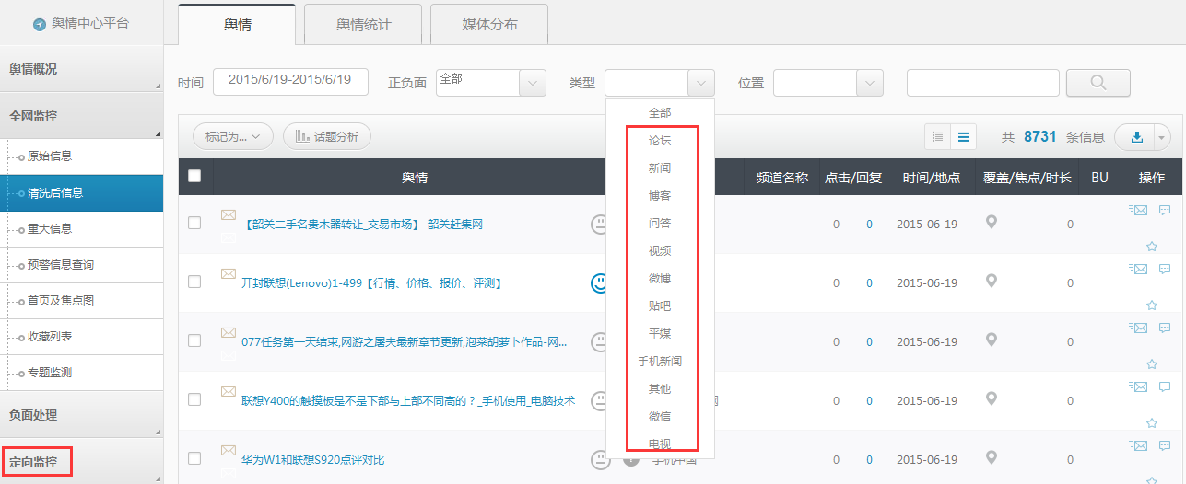Open the 开封联想(Lenovo)1-499 article link

point(370,283)
